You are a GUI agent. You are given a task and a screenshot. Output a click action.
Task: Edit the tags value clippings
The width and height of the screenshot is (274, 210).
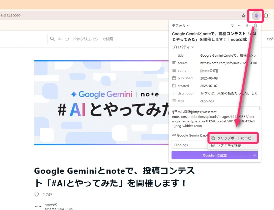207,101
